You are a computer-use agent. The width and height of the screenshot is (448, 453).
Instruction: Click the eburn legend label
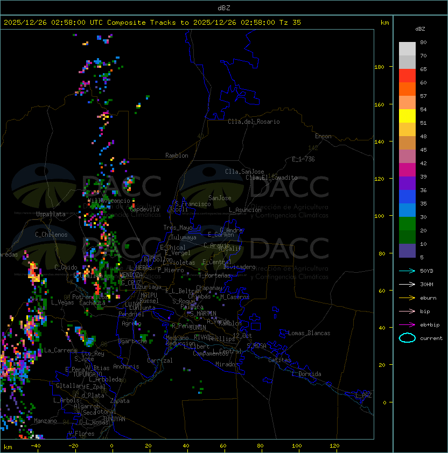tap(428, 298)
